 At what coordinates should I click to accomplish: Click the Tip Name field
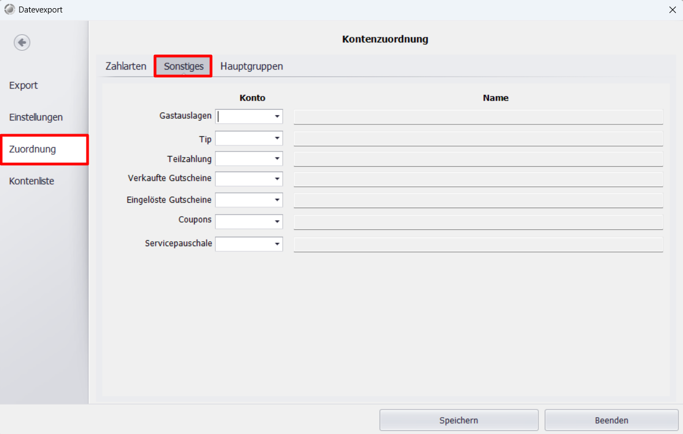click(x=479, y=139)
